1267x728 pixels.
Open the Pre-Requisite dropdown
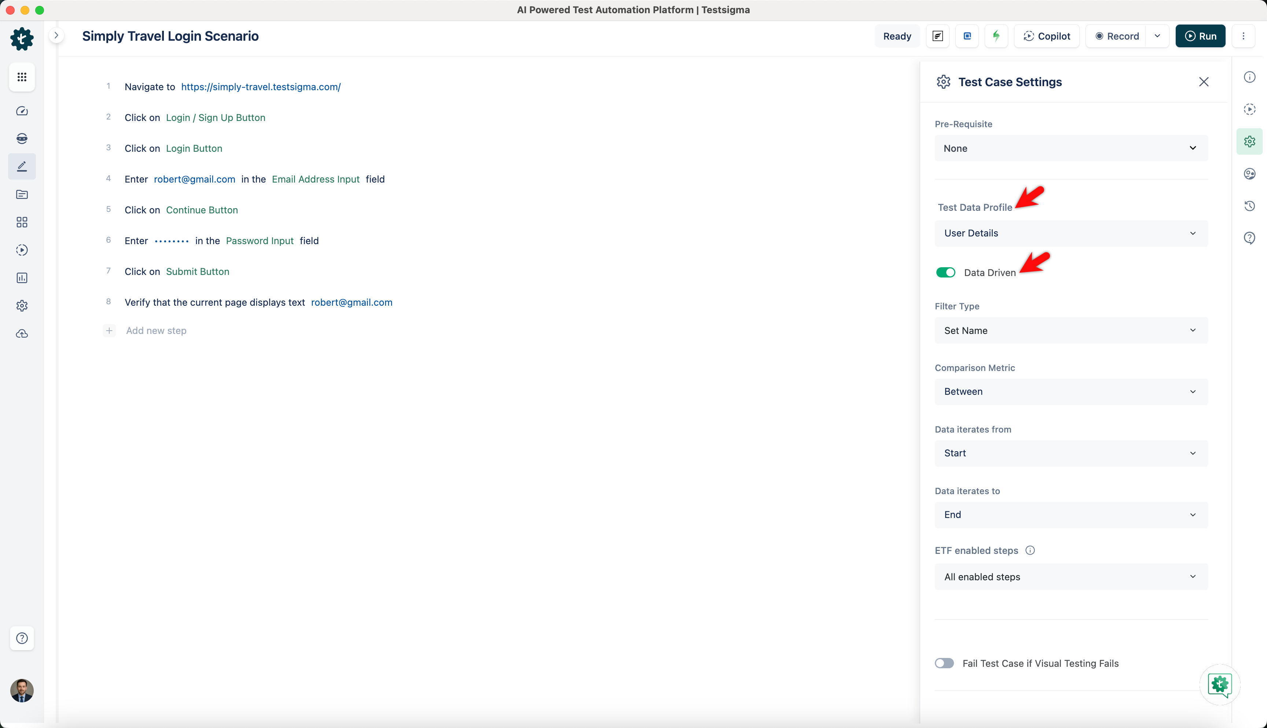pos(1070,148)
